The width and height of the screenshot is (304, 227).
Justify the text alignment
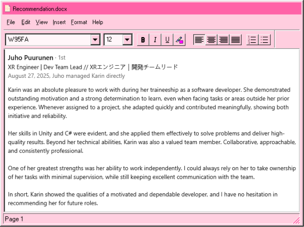(x=236, y=40)
